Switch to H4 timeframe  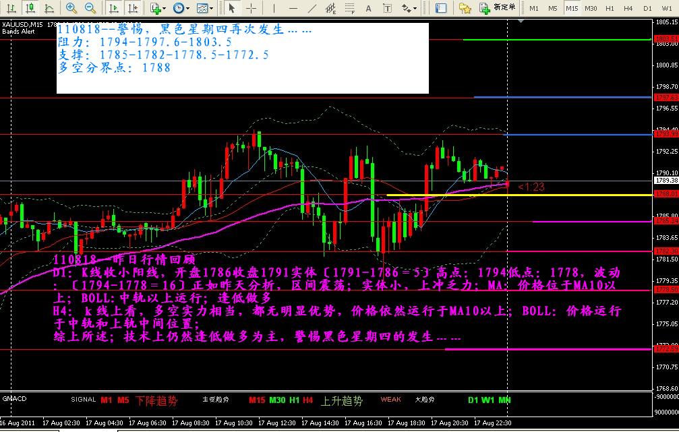(628, 8)
